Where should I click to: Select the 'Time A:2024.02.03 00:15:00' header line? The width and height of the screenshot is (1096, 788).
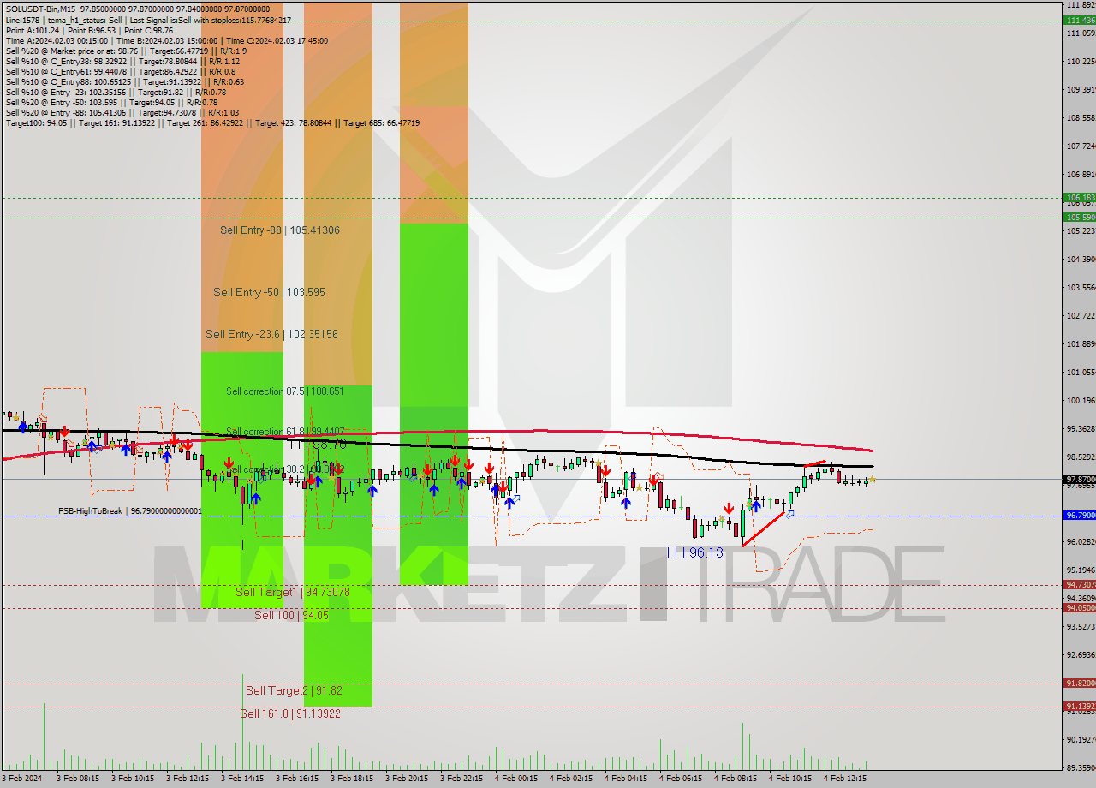point(166,40)
